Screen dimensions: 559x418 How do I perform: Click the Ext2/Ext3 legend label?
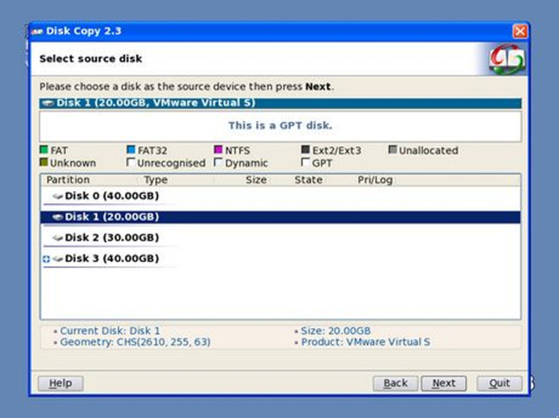(337, 151)
